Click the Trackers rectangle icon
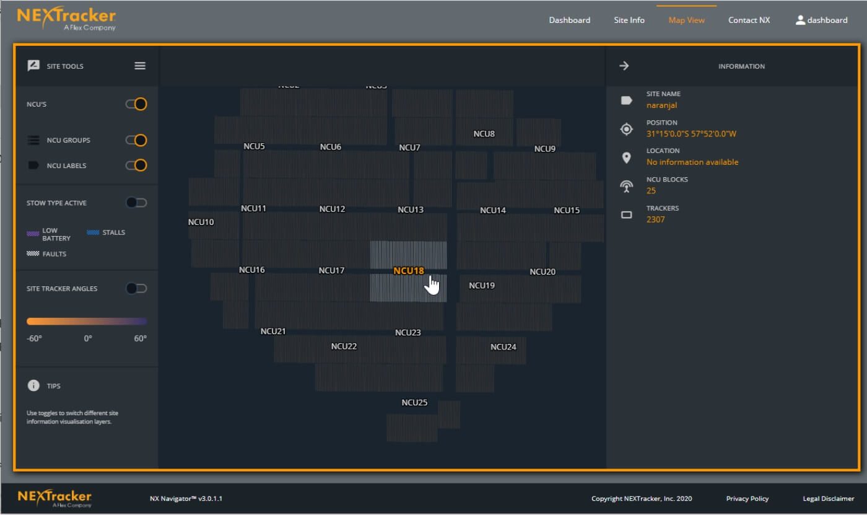This screenshot has height=515, width=867. pyautogui.click(x=626, y=215)
